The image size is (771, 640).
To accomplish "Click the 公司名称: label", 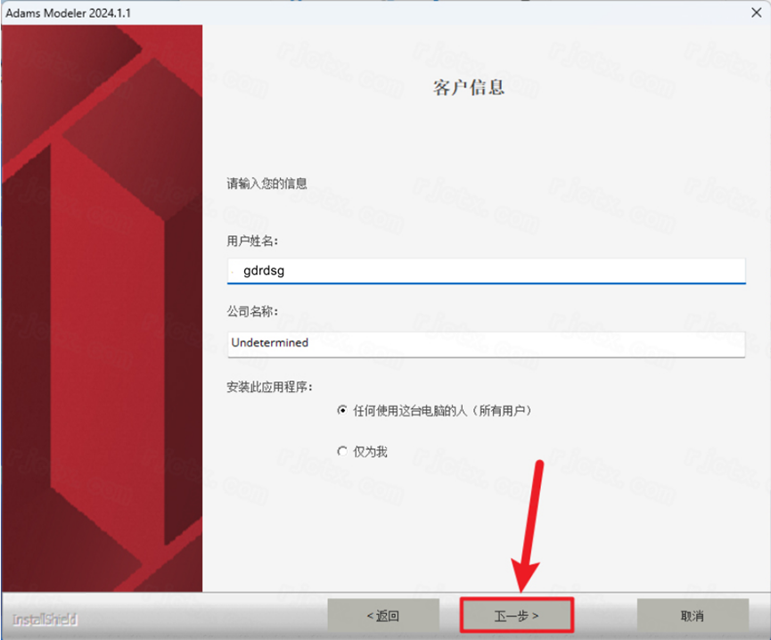I will pyautogui.click(x=252, y=311).
